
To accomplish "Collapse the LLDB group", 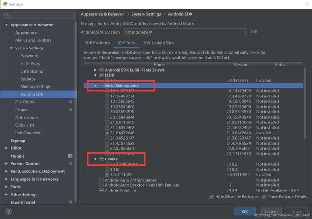I will coord(96,75).
